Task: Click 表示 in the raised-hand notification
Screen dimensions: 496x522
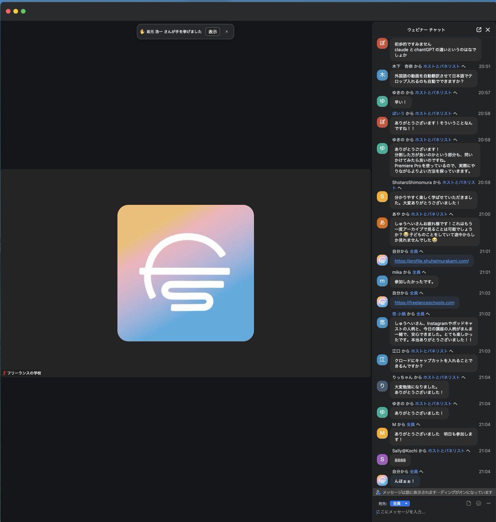Action: point(212,32)
